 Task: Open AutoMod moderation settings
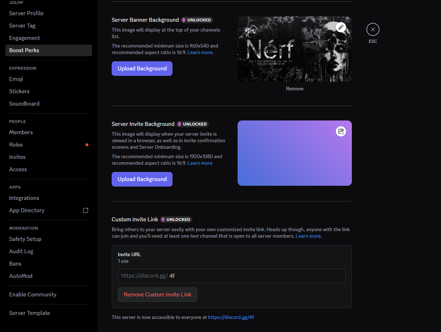[21, 276]
